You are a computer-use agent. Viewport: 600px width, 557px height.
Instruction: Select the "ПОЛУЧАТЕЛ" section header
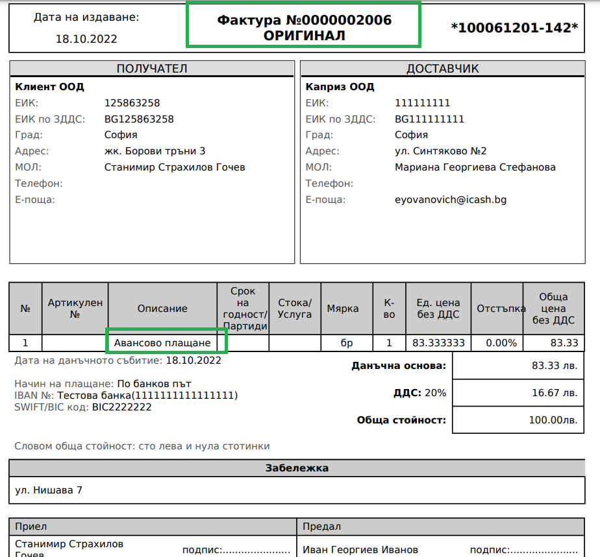click(x=152, y=68)
